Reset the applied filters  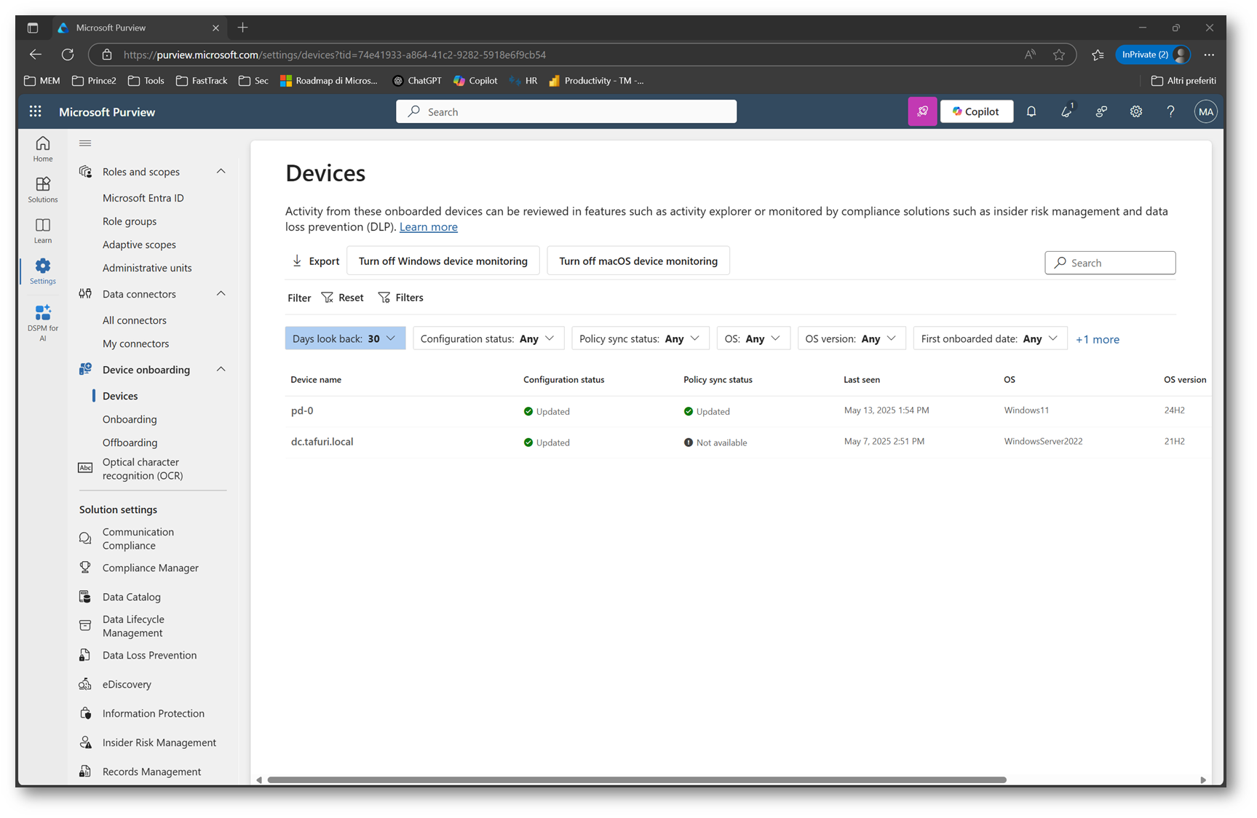342,298
